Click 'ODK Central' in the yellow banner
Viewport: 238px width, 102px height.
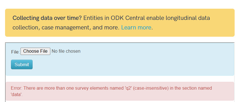point(128,18)
